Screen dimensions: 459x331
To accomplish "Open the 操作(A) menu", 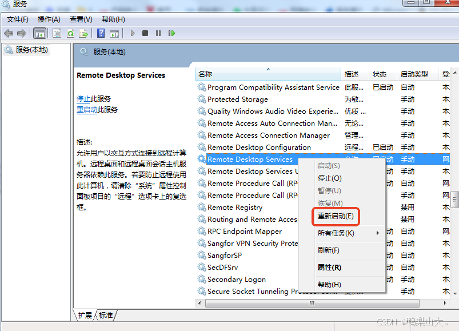I will [49, 19].
